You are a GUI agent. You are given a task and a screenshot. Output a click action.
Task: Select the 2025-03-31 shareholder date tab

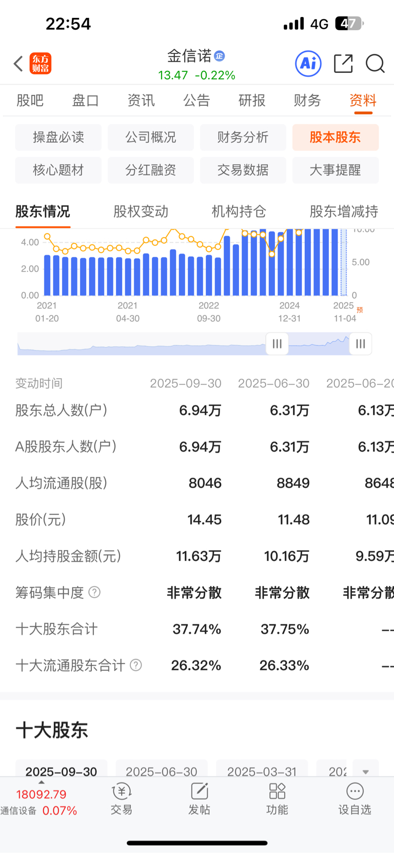point(262,771)
